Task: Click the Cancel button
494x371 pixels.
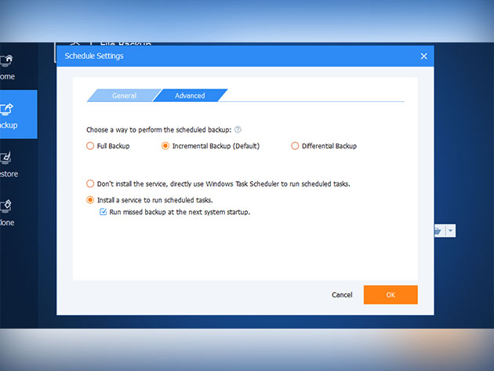Action: (342, 295)
